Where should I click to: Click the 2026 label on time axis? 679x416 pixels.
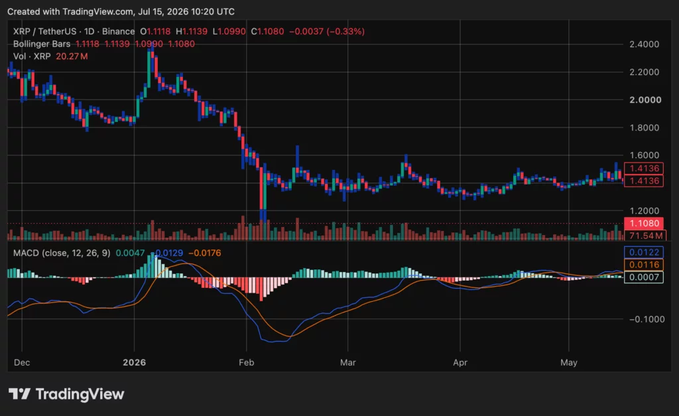pos(134,362)
